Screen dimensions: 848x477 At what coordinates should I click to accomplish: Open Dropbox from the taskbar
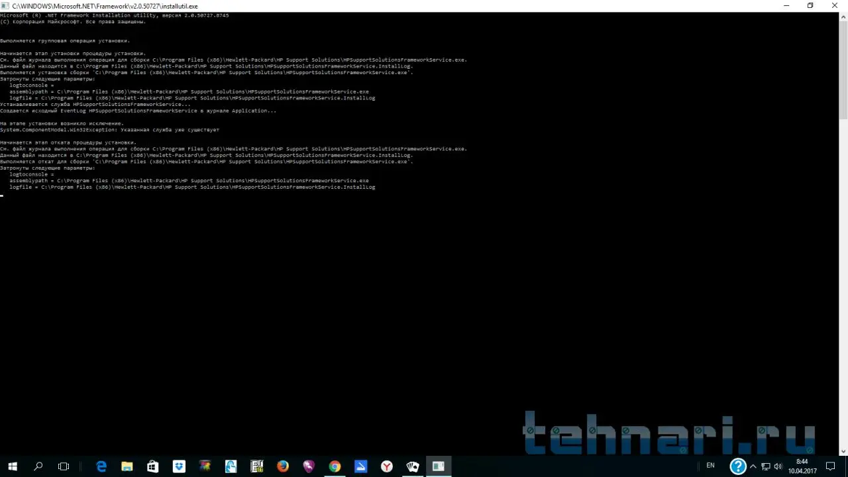point(179,466)
